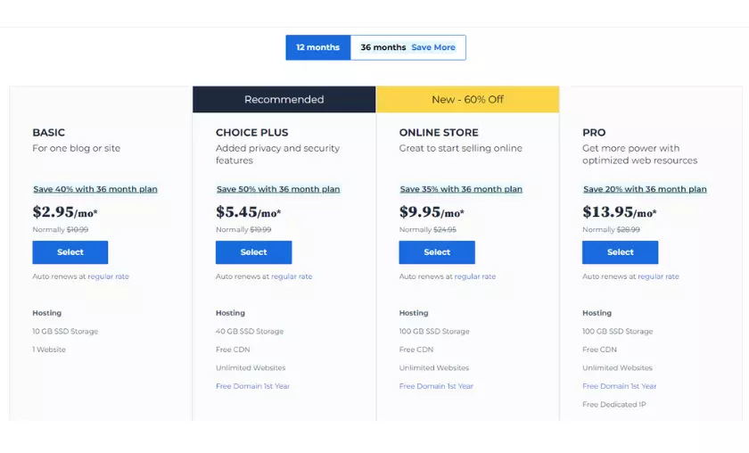The image size is (749, 453).
Task: Click the ONLINE STORE plan title
Action: (439, 132)
